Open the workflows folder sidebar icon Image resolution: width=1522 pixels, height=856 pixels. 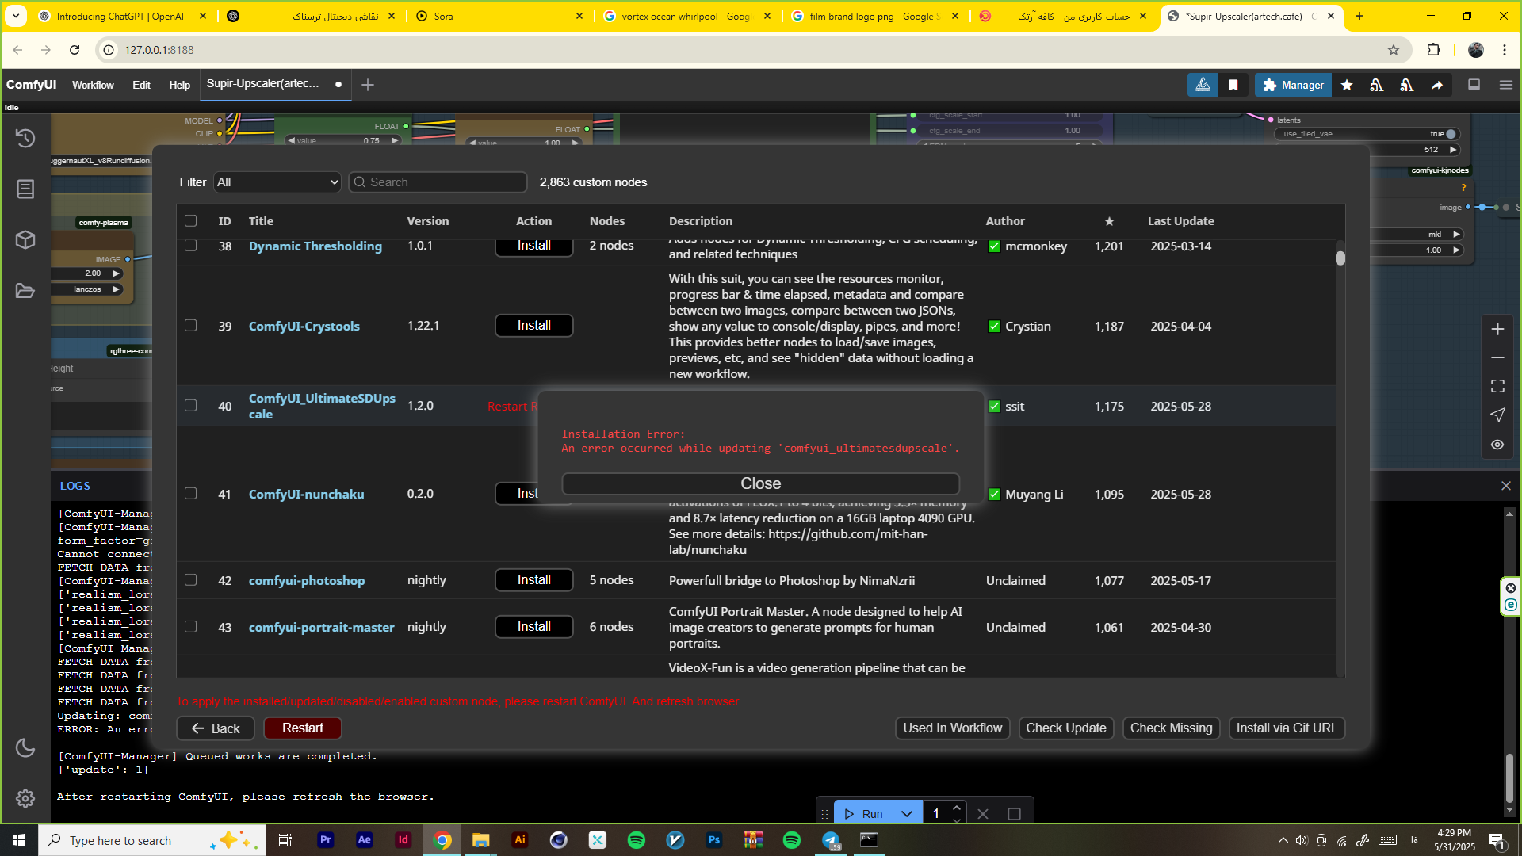click(x=25, y=290)
